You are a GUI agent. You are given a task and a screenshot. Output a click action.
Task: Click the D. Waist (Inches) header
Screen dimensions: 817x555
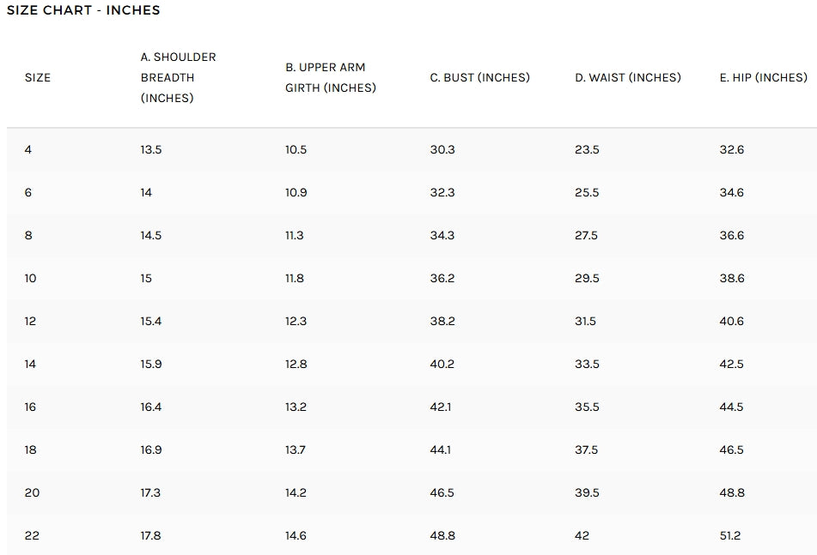coord(627,77)
